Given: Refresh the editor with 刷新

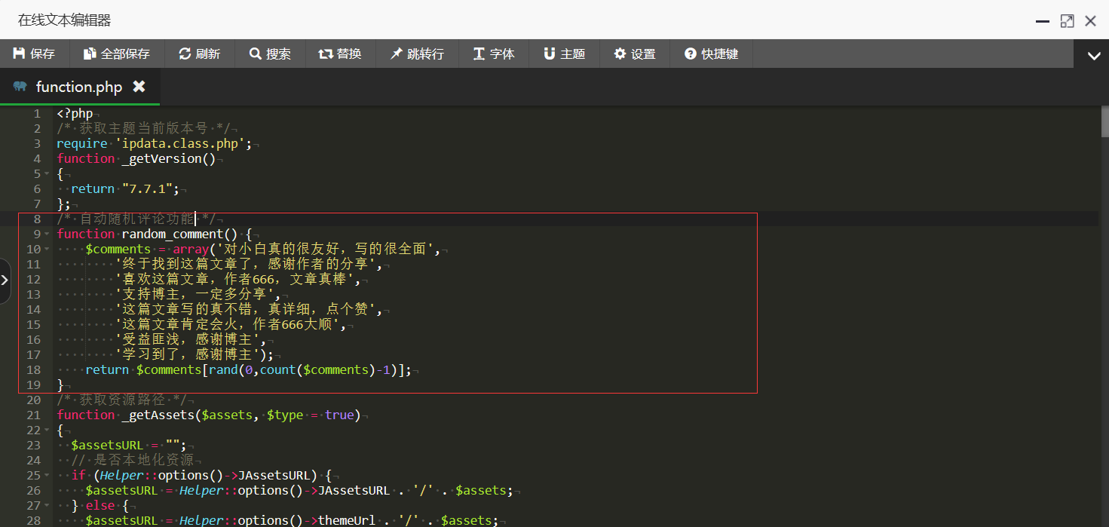Looking at the screenshot, I should click(x=199, y=54).
